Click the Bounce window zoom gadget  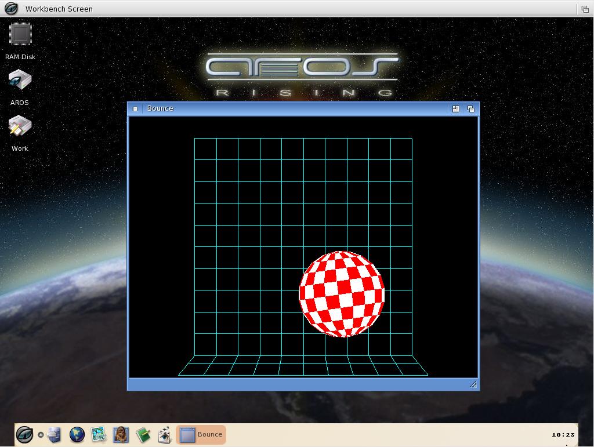pyautogui.click(x=456, y=109)
